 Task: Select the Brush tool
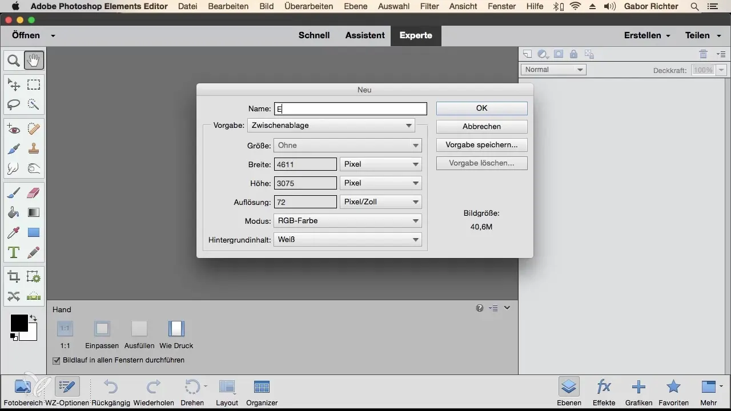pyautogui.click(x=14, y=193)
